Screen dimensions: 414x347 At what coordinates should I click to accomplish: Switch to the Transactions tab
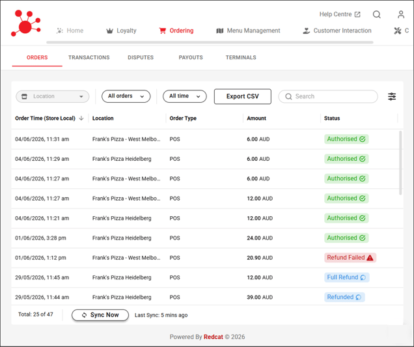tap(89, 57)
